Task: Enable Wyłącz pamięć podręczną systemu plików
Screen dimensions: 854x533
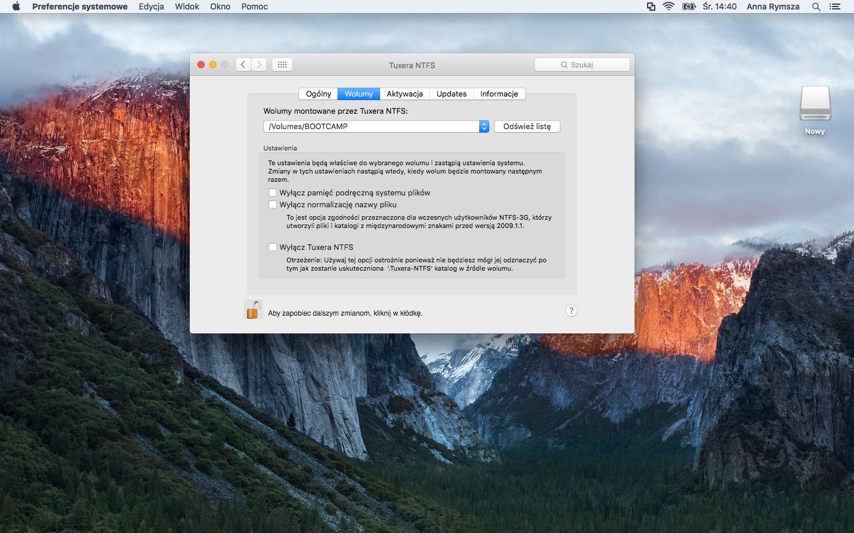Action: coord(273,192)
